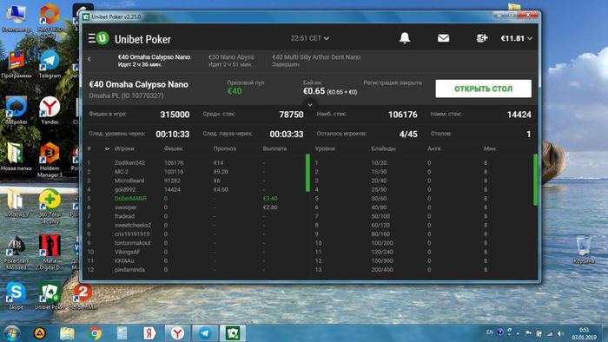Select player VikingsAF row
Image resolution: width=608 pixels, height=342 pixels.
194,252
